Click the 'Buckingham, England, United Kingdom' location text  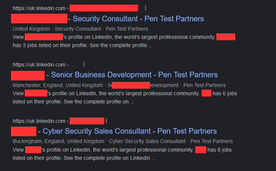tap(58, 141)
